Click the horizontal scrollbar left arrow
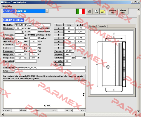This screenshot has width=141, height=117. click(2, 114)
